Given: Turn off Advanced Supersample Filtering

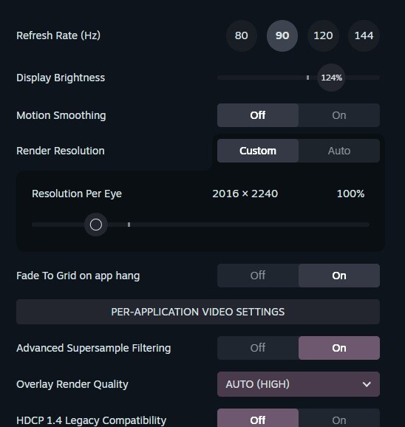Looking at the screenshot, I should click(258, 348).
